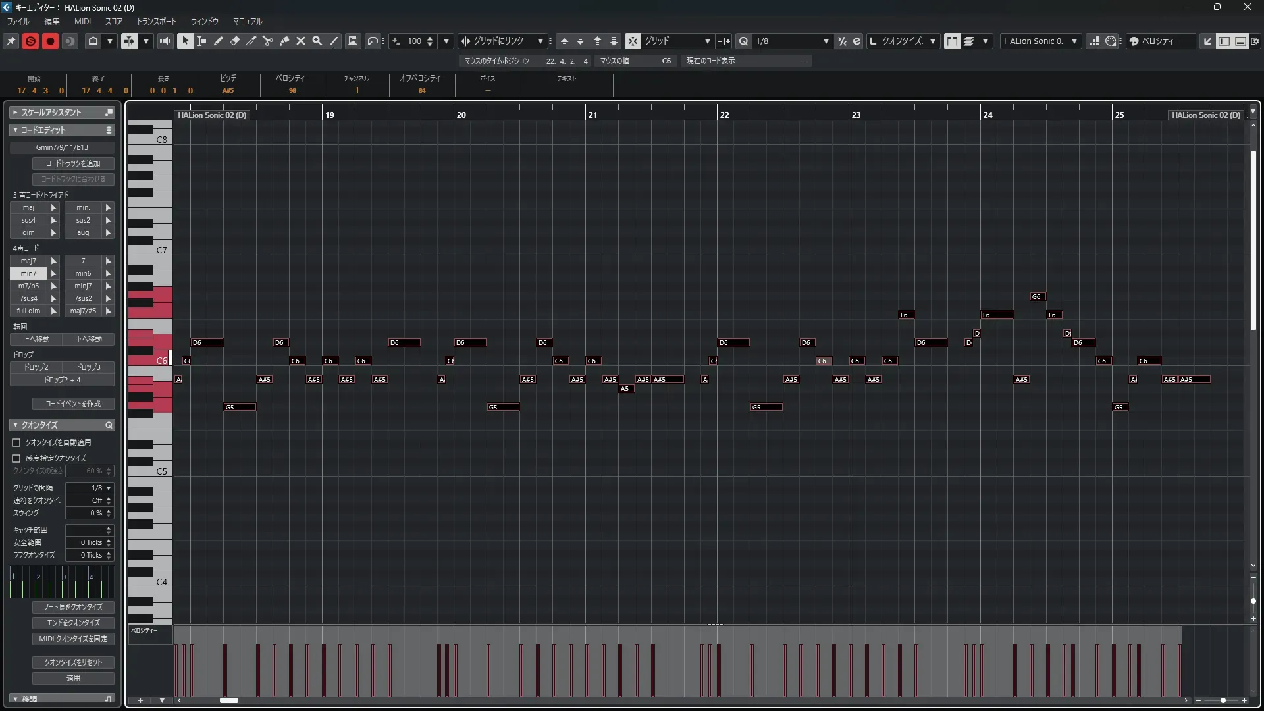Enable クオンタイズを自動適用 checkbox
The height and width of the screenshot is (711, 1264).
pos(16,442)
